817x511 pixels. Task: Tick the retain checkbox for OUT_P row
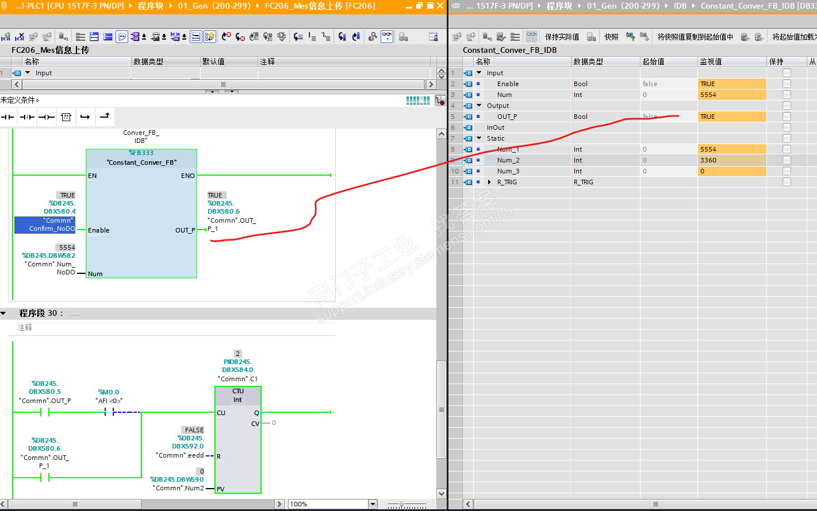click(787, 117)
